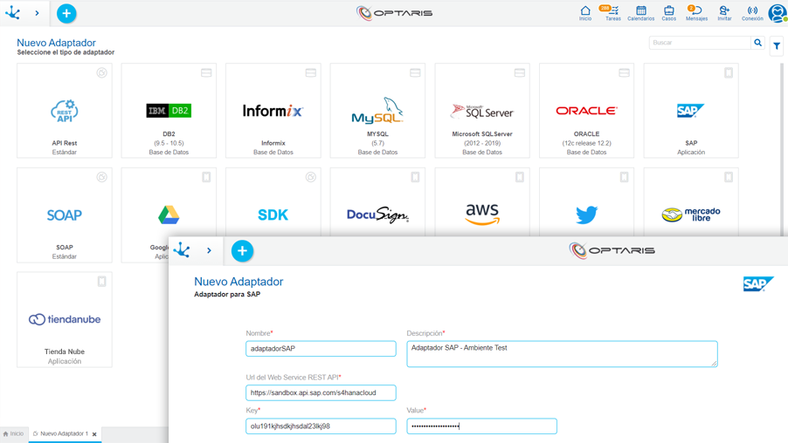
Task: Select the Mercado Libre adapter card
Action: pos(691,201)
